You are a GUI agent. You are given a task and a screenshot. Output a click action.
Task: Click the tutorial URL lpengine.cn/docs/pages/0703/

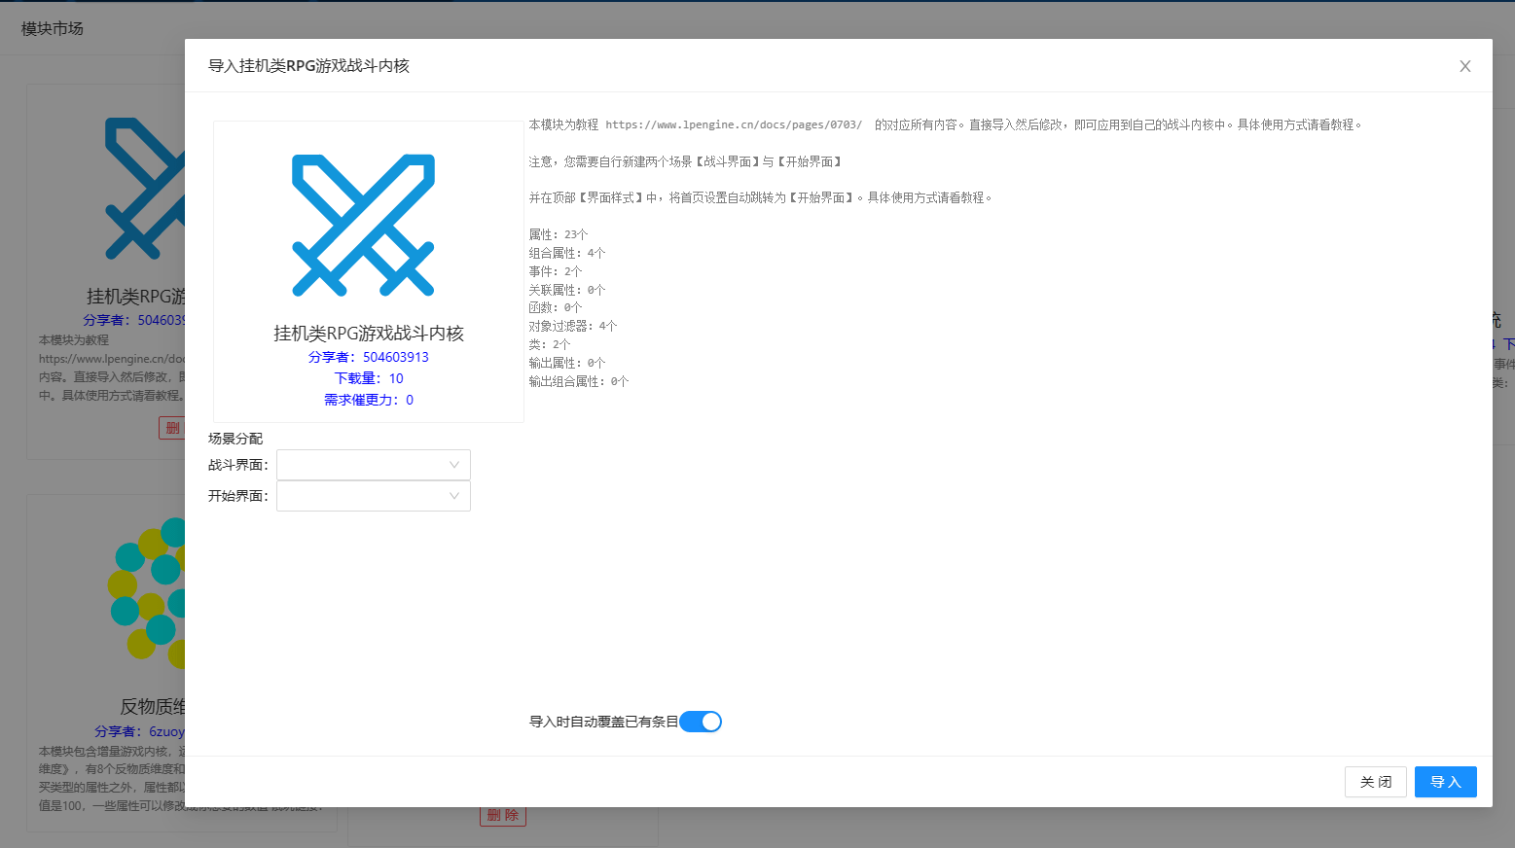[734, 124]
